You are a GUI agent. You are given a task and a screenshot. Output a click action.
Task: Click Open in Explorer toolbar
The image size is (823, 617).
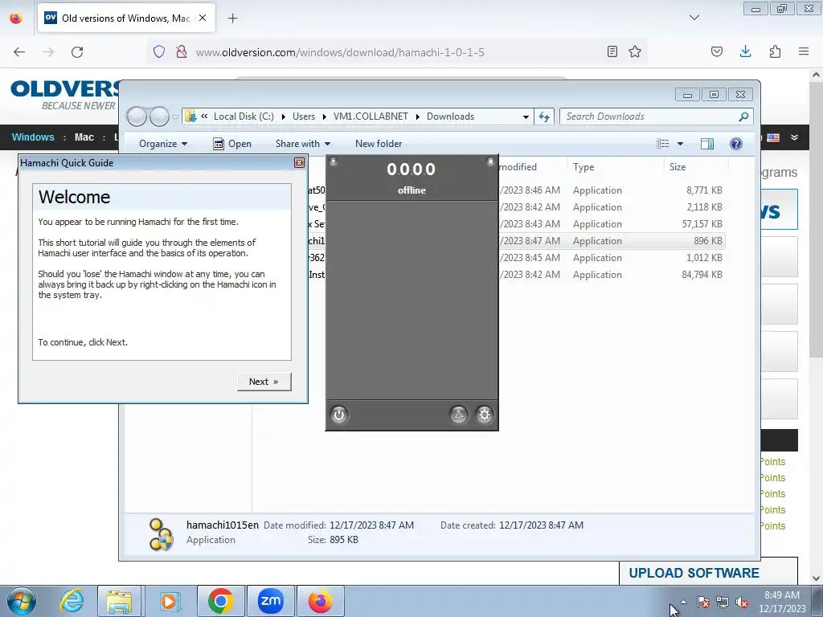(232, 144)
